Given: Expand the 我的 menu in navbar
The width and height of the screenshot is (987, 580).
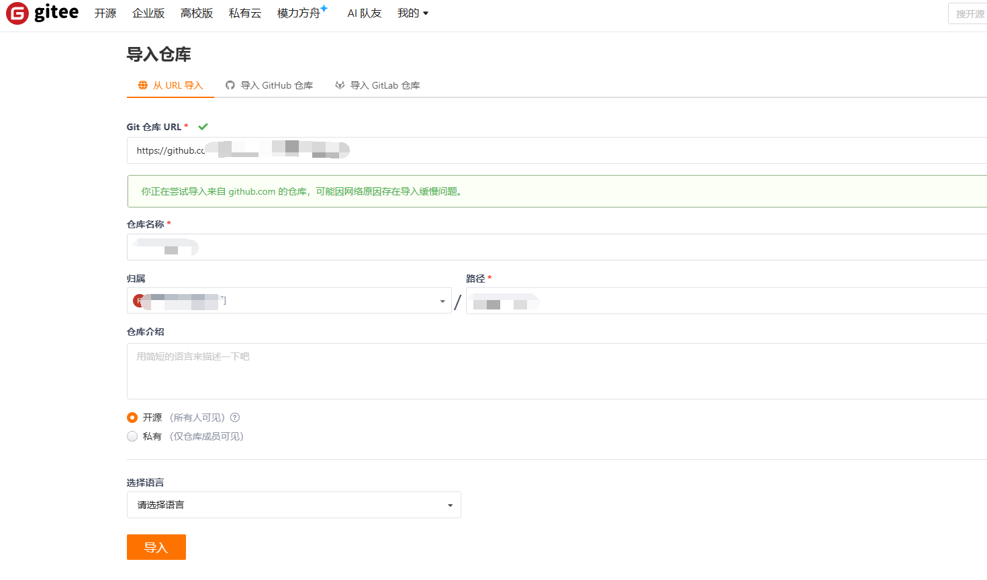Looking at the screenshot, I should coord(412,13).
